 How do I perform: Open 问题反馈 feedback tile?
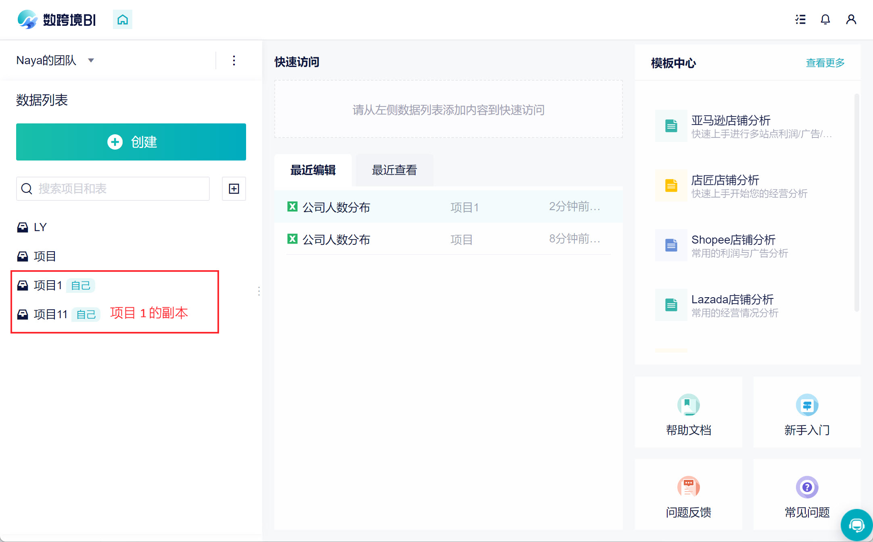tap(688, 494)
